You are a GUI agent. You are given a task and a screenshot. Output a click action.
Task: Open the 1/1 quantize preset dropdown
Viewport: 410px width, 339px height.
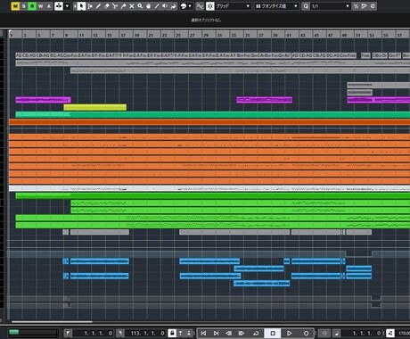tap(331, 6)
